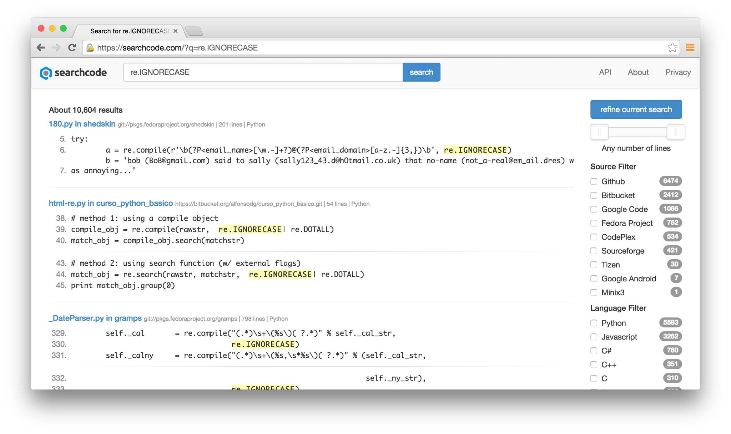Open a new tab button

[x=194, y=31]
